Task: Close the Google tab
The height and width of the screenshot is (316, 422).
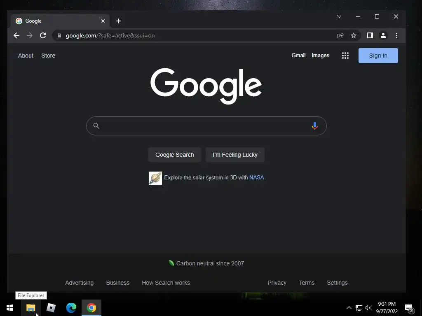Action: [103, 21]
